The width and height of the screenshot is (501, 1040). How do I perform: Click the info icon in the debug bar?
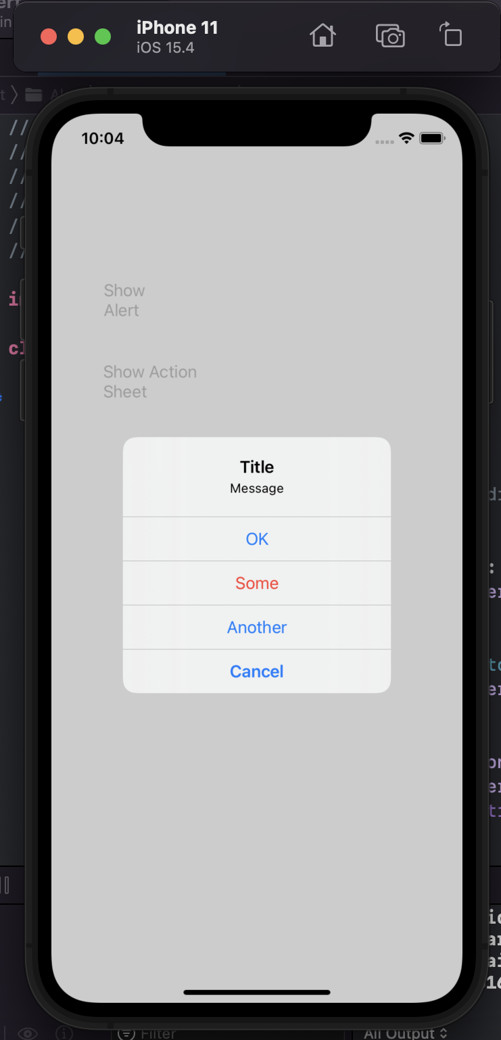coord(64,1033)
